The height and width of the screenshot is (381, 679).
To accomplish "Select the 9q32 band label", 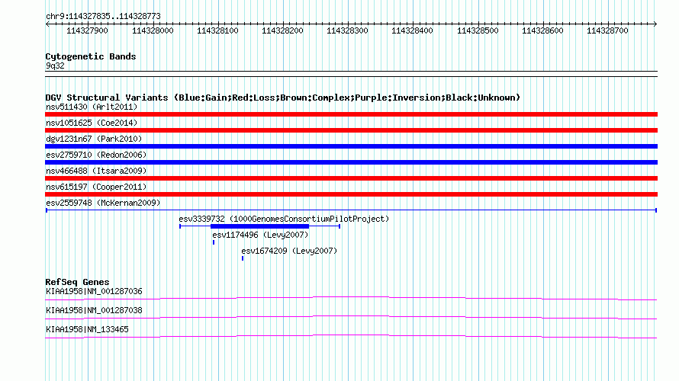I will pyautogui.click(x=55, y=66).
